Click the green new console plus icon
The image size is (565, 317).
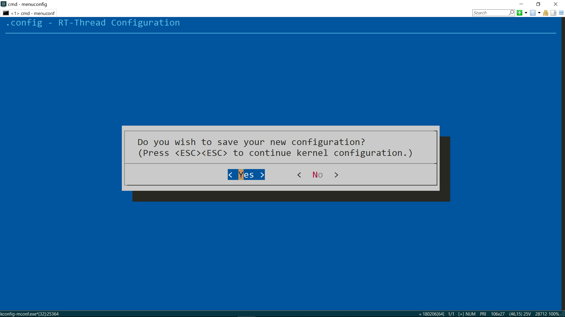(x=519, y=13)
